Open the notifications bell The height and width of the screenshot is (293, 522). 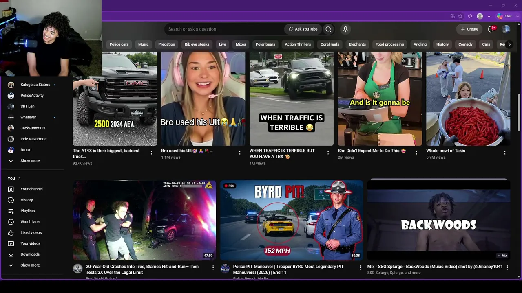tap(491, 29)
